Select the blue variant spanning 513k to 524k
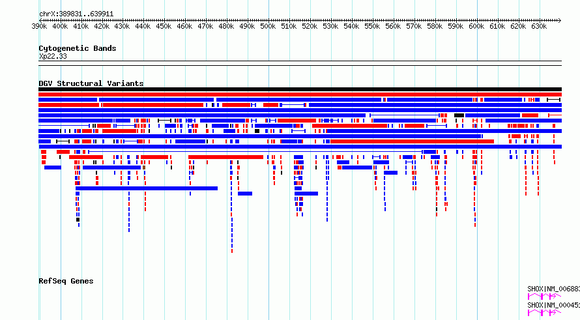This screenshot has width=580, height=320. point(306,194)
